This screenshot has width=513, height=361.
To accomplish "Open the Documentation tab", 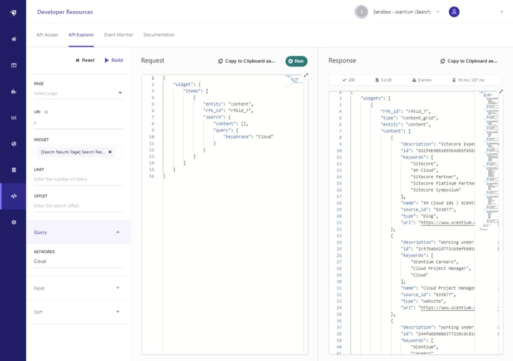I will coord(159,35).
